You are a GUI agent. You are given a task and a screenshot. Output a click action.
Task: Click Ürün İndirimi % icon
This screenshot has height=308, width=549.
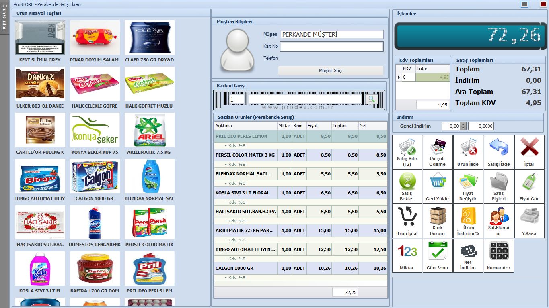coord(468,221)
